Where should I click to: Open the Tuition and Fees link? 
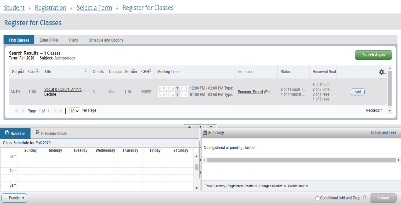[x=383, y=133]
